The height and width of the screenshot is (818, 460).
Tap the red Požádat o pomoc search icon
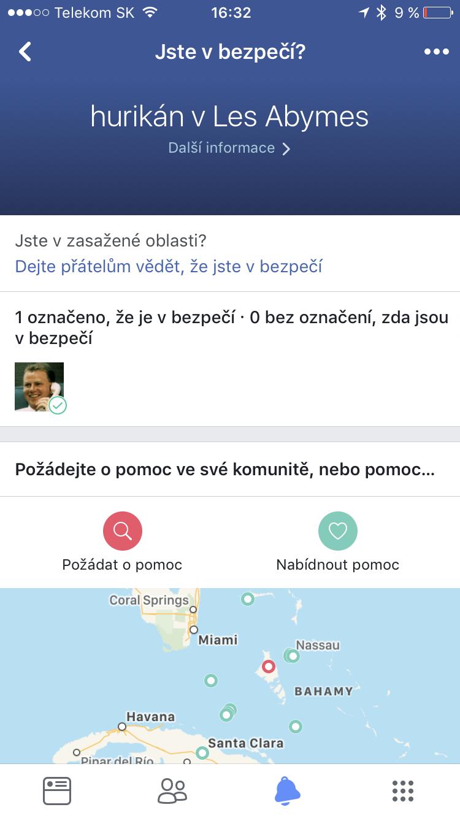(x=122, y=530)
